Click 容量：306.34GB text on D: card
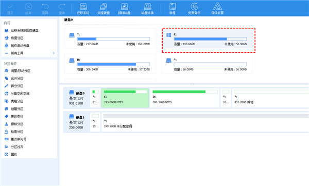 click(x=88, y=69)
